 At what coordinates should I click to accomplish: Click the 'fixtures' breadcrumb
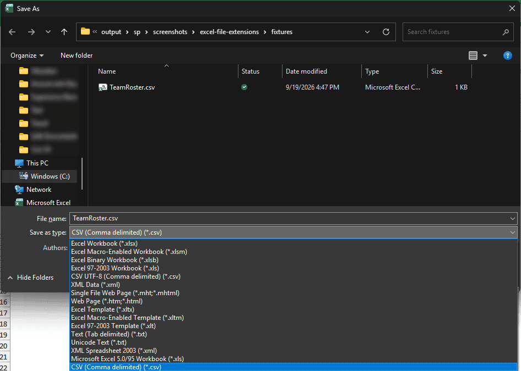coord(282,32)
